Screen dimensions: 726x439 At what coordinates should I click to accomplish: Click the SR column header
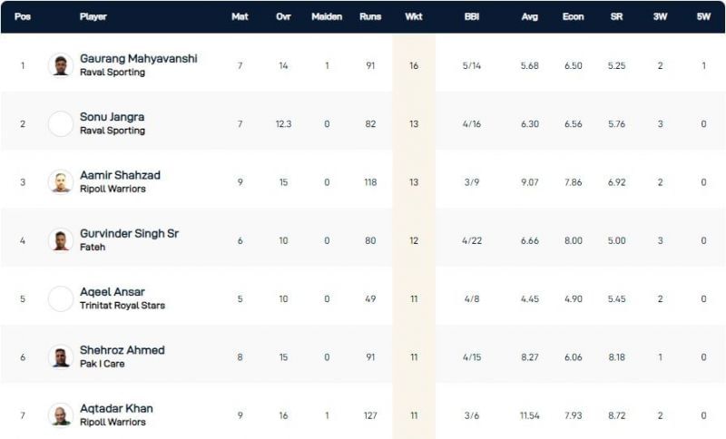[617, 16]
